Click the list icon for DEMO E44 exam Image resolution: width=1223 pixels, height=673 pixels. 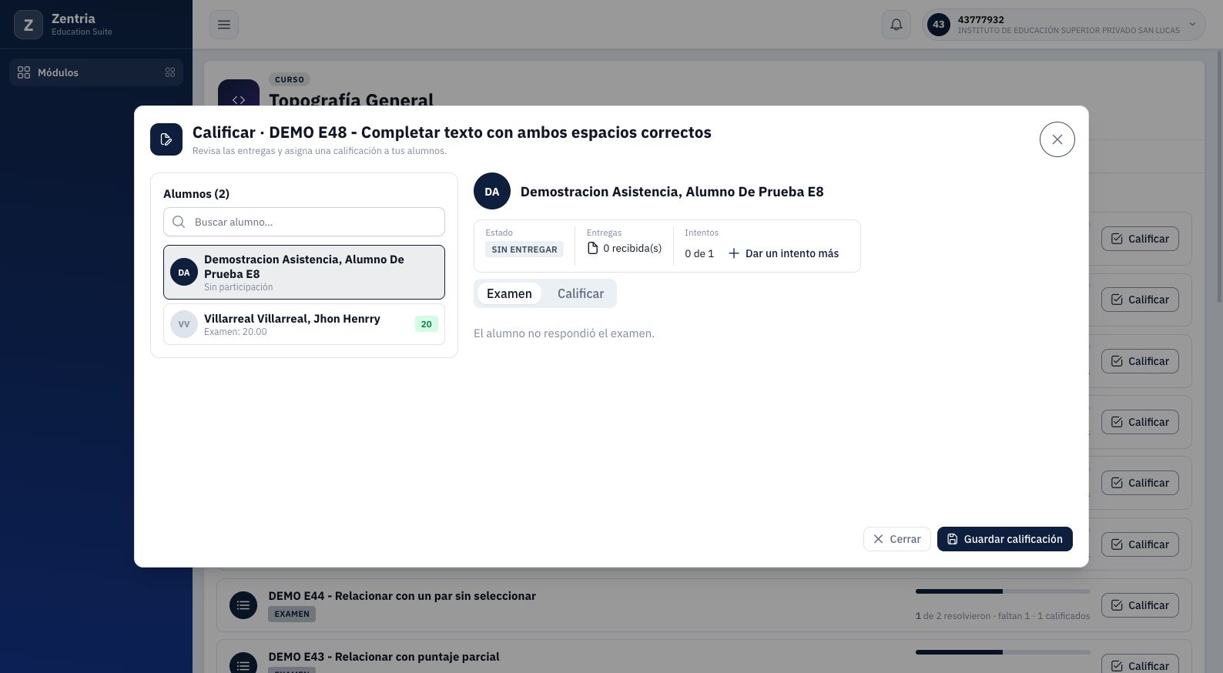243,605
